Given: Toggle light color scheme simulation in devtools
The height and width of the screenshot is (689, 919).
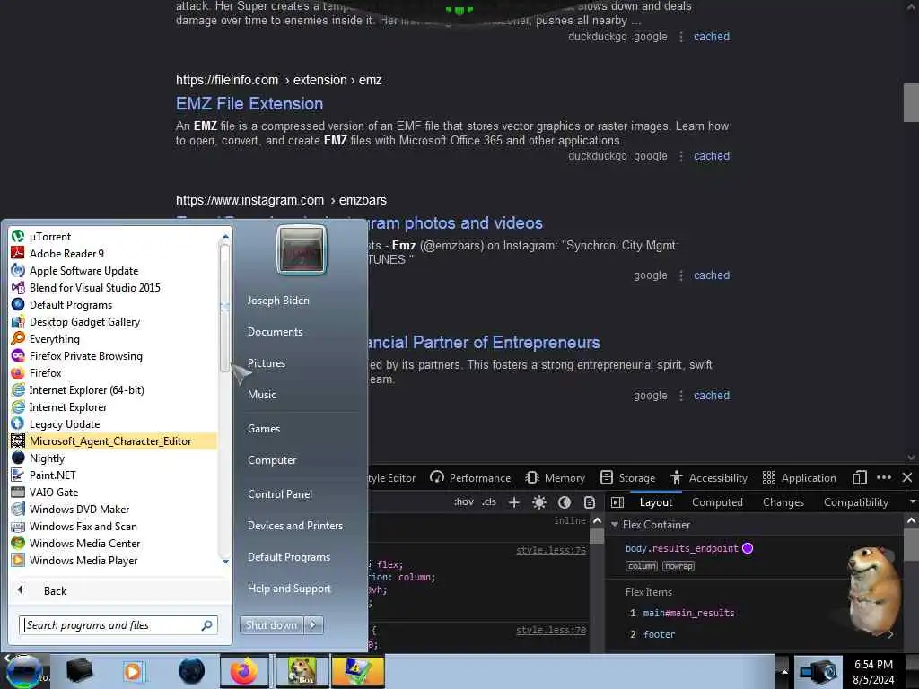Looking at the screenshot, I should coord(539,502).
